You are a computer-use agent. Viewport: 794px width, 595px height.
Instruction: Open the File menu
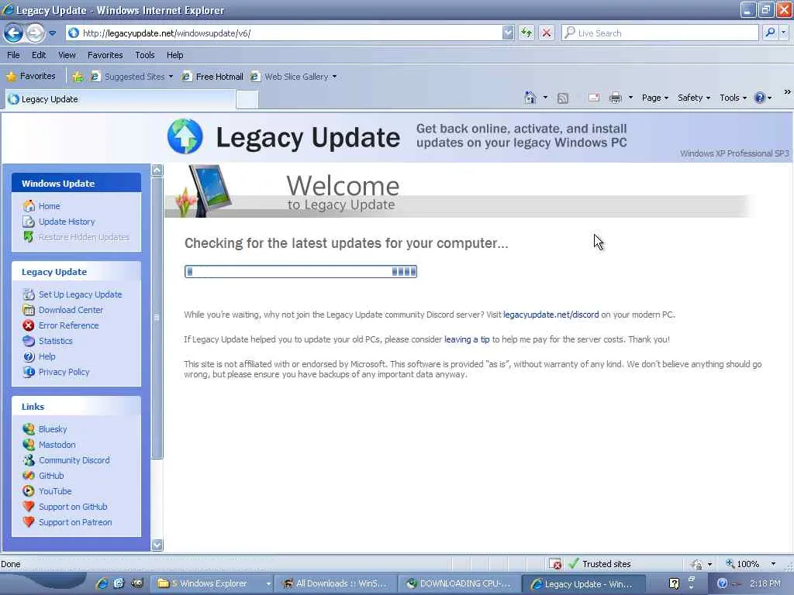[13, 55]
